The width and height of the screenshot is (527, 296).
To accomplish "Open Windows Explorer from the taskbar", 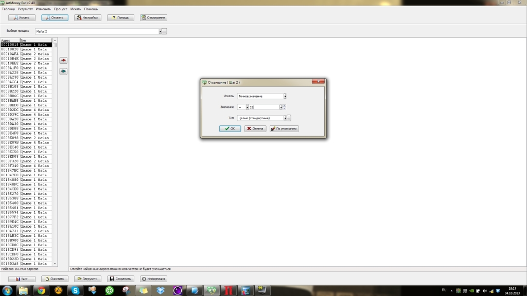I will [x=24, y=291].
